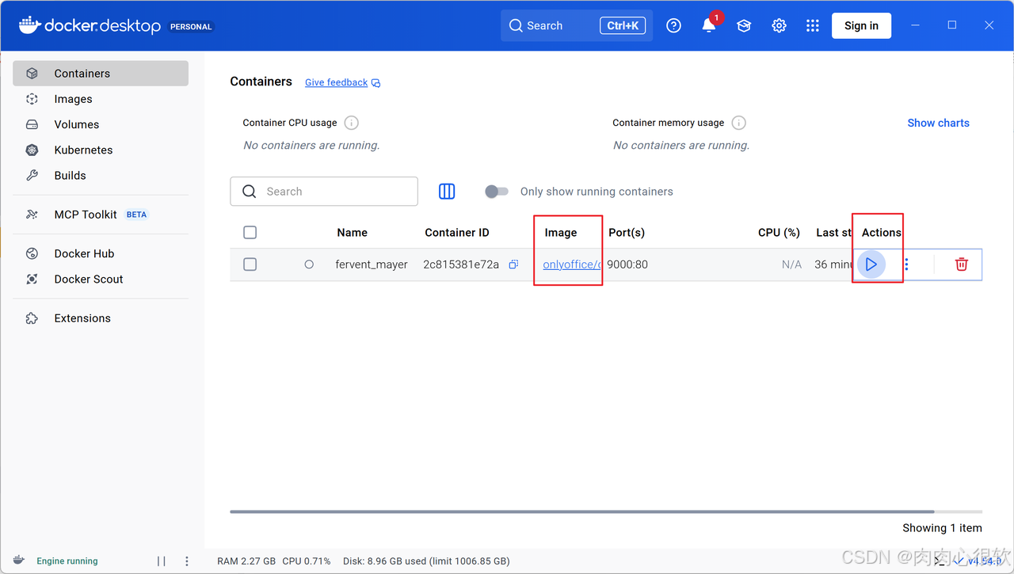Screen dimensions: 1014x574
Task: Open the help question-mark icon
Action: pyautogui.click(x=673, y=25)
